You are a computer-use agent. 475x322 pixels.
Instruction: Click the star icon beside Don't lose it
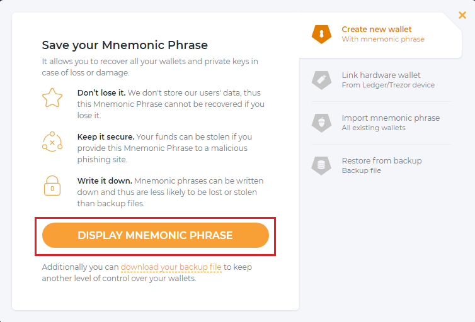52,99
